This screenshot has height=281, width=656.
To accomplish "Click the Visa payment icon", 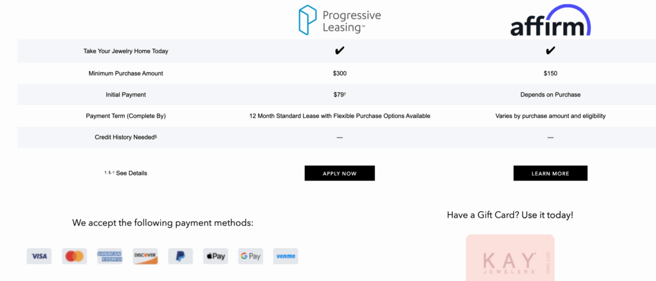I will pyautogui.click(x=39, y=256).
